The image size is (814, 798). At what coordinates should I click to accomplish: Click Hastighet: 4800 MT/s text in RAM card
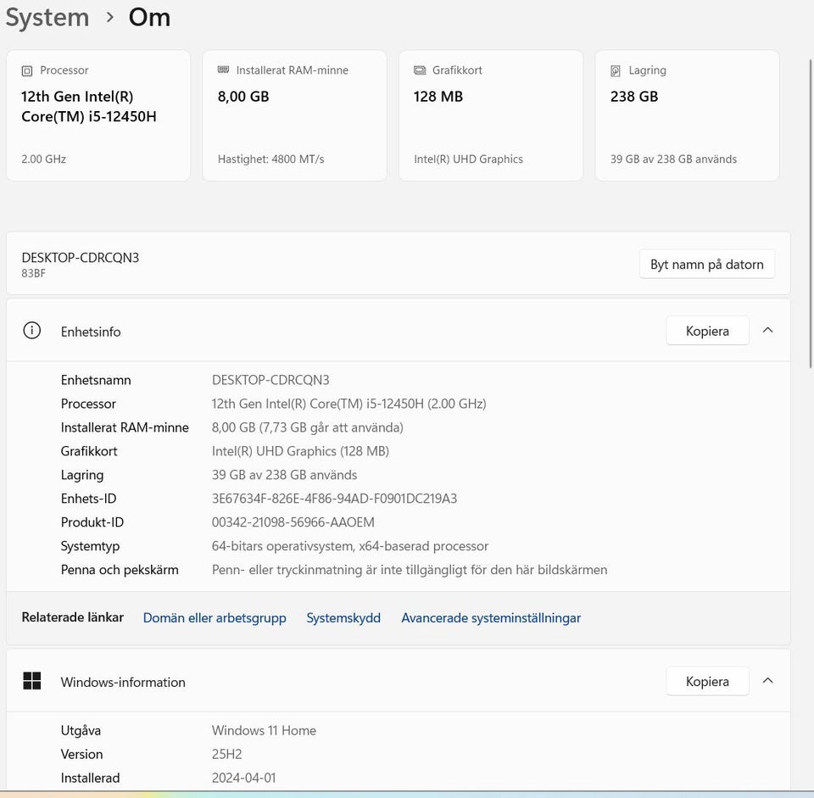271,159
